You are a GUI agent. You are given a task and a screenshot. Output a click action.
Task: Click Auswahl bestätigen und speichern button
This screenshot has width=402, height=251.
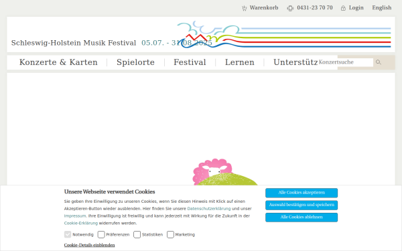point(301,205)
